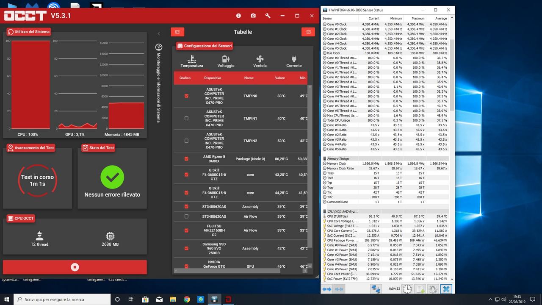542x305 pixels.
Task: Start logging with HWiNFO add-sheet icon
Action: click(x=420, y=289)
